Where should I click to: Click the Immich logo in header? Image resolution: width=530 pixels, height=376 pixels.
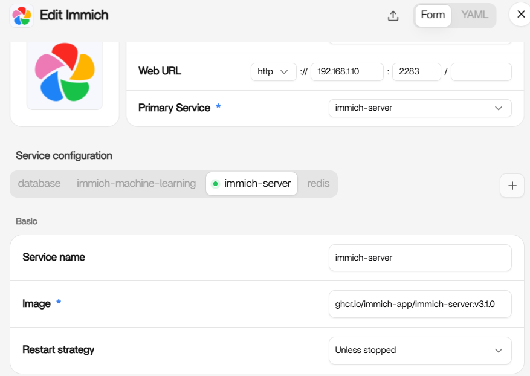pyautogui.click(x=22, y=16)
